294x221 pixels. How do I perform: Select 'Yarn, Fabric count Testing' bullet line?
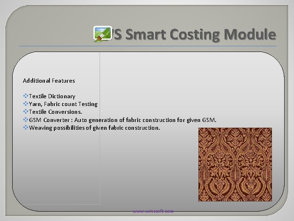click(60, 104)
